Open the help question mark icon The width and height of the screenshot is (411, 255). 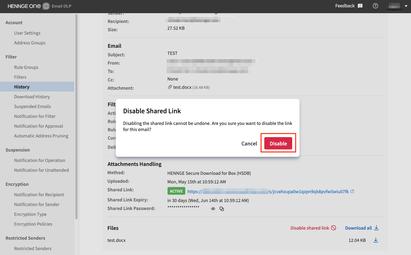pos(375,6)
